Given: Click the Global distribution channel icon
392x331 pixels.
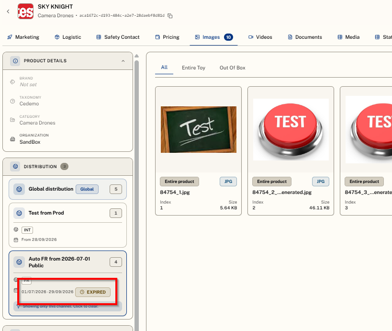Looking at the screenshot, I should coord(19,189).
